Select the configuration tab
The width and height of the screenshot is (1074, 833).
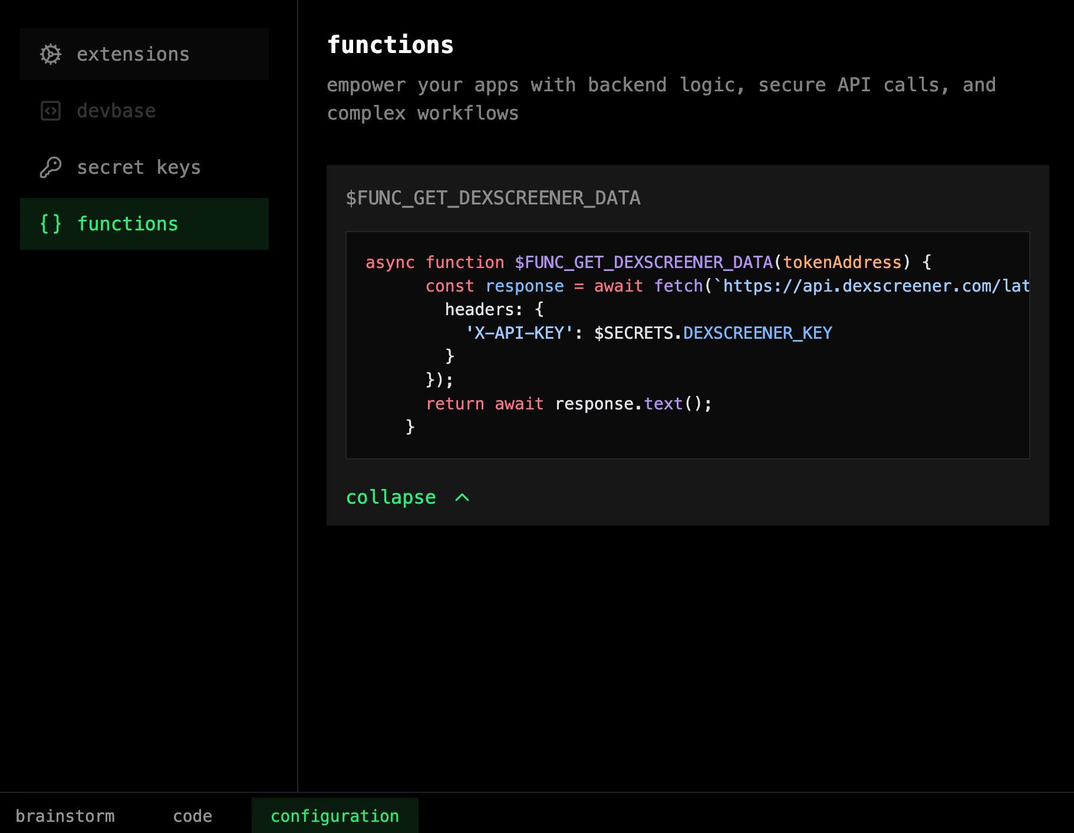[x=335, y=816]
